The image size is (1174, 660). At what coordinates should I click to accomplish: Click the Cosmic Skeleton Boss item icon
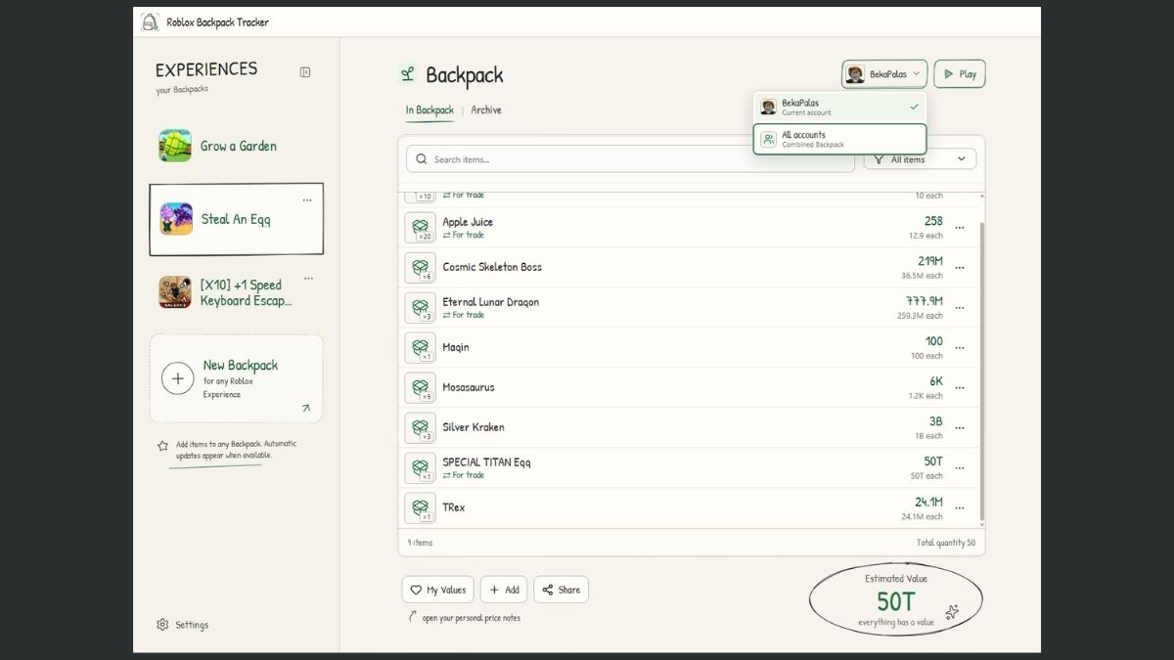click(421, 268)
